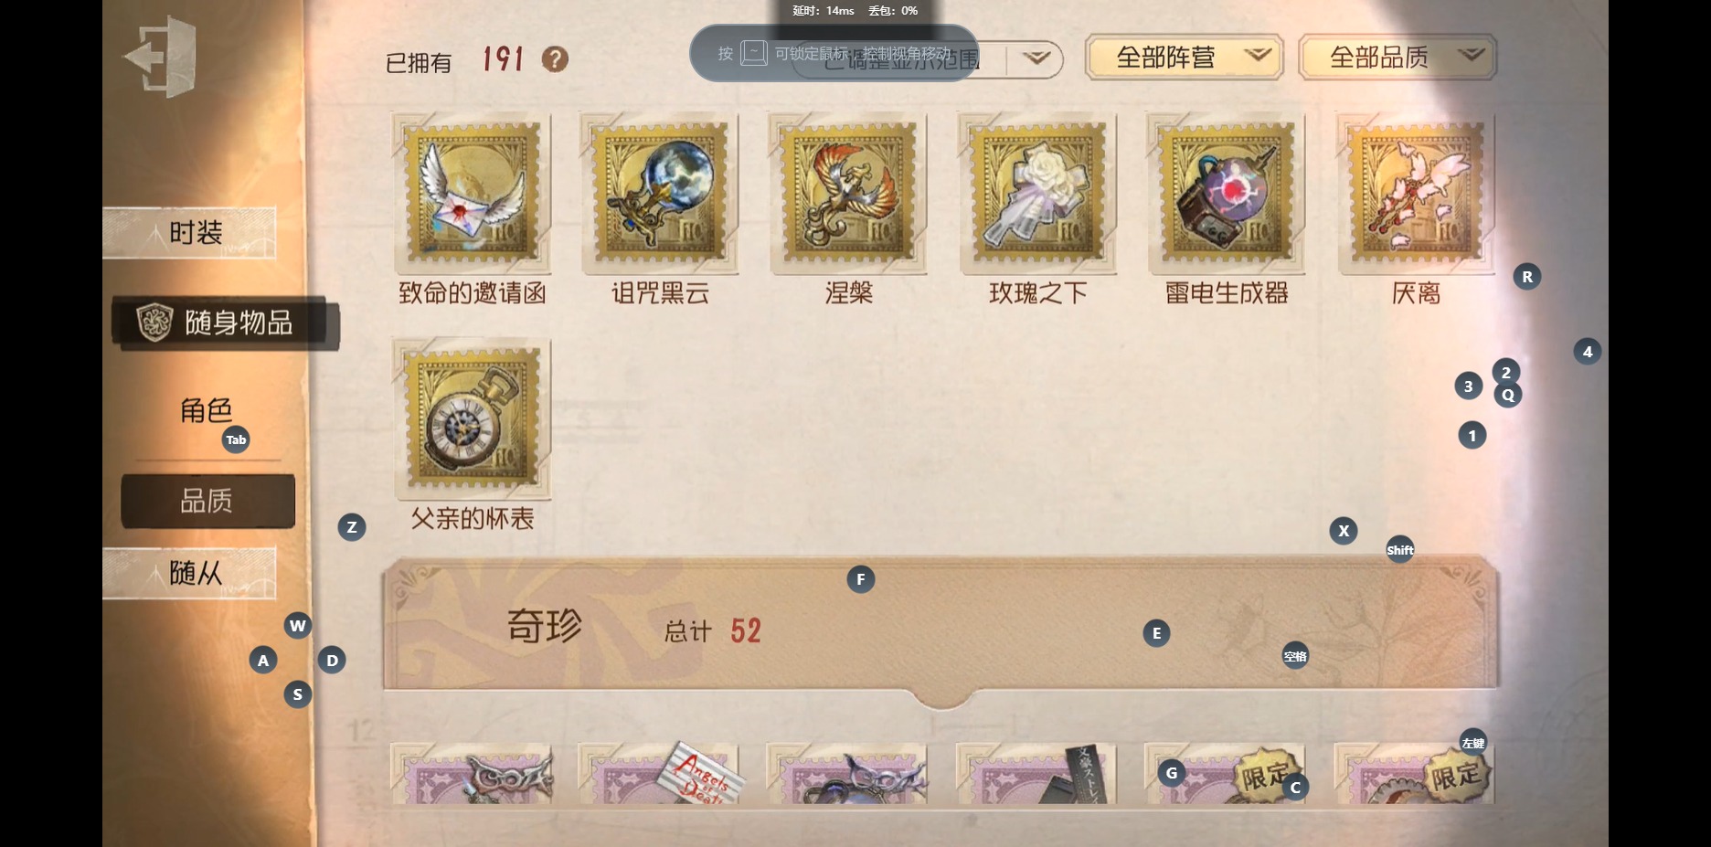The width and height of the screenshot is (1711, 847).
Task: Expand the partially hidden range dropdown arrow
Action: (x=1036, y=58)
